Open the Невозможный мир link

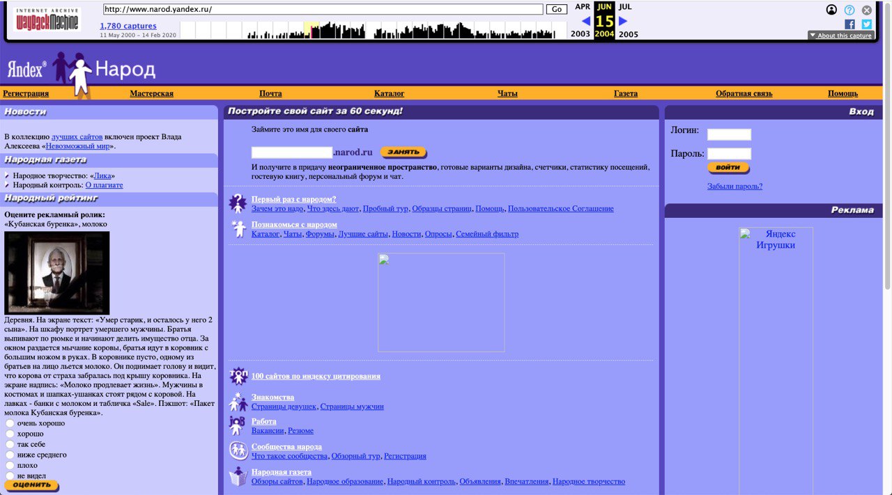pos(77,146)
